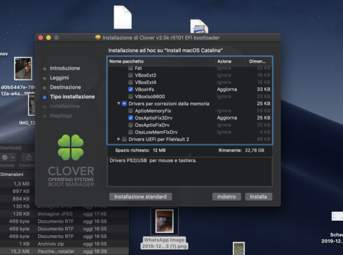Image resolution: width=343 pixels, height=255 pixels.
Task: Toggle Drivers per correzioni della memoria checkbox
Action: (124, 103)
